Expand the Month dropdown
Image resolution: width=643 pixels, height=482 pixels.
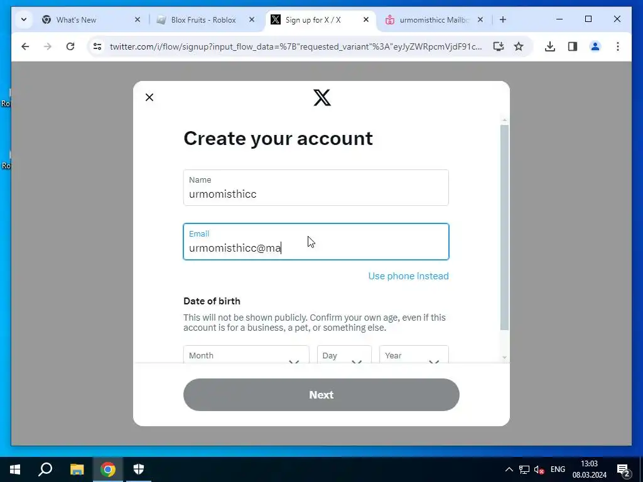pos(246,355)
